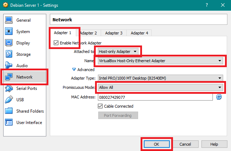Image resolution: width=231 pixels, height=151 pixels.
Task: Toggle Enable Network Adapter checkbox
Action: [x=56, y=43]
